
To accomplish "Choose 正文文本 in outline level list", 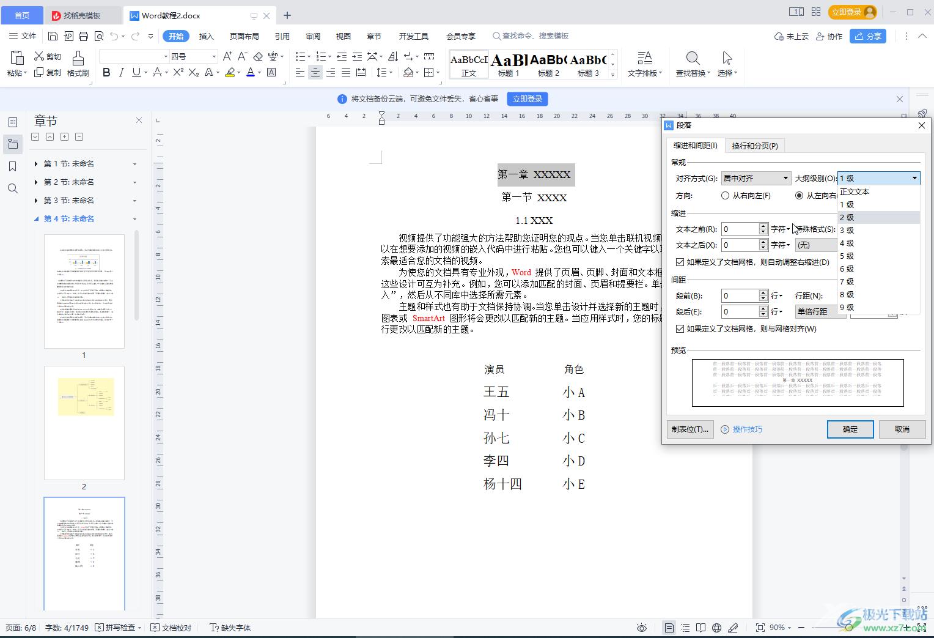I will pos(878,191).
